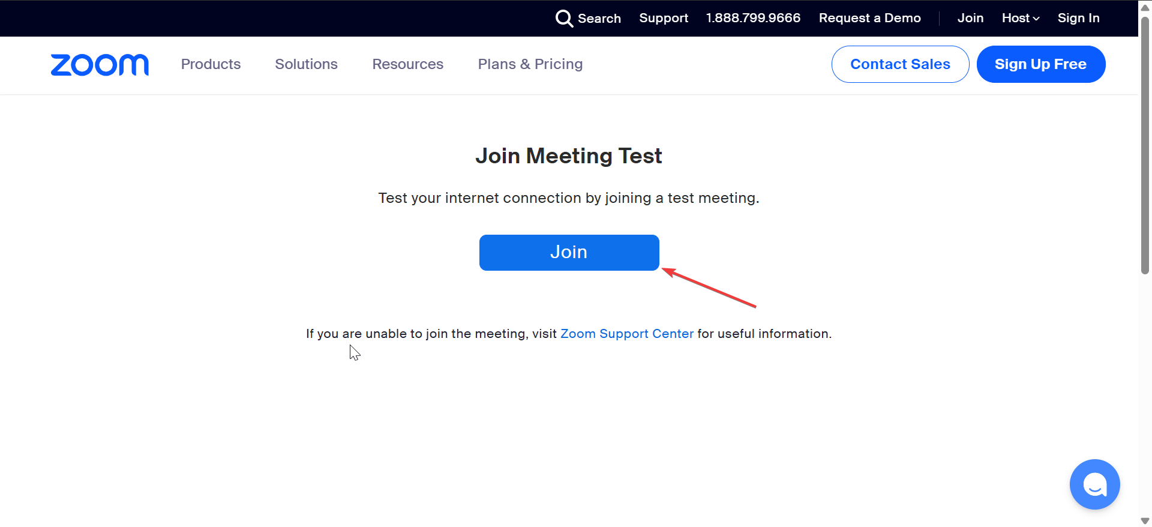Open Plans & Pricing page
The width and height of the screenshot is (1152, 527).
pyautogui.click(x=530, y=64)
